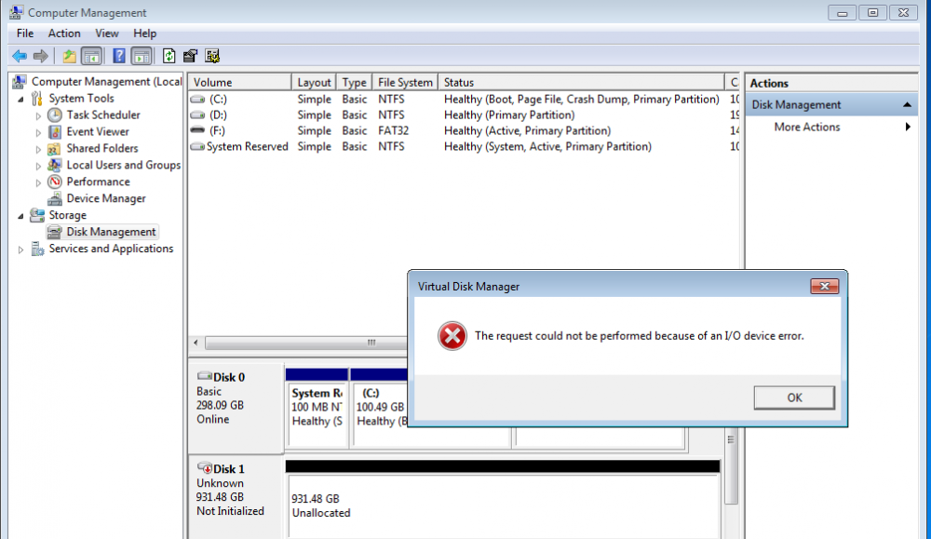Open the blue Help question mark icon

pos(119,57)
